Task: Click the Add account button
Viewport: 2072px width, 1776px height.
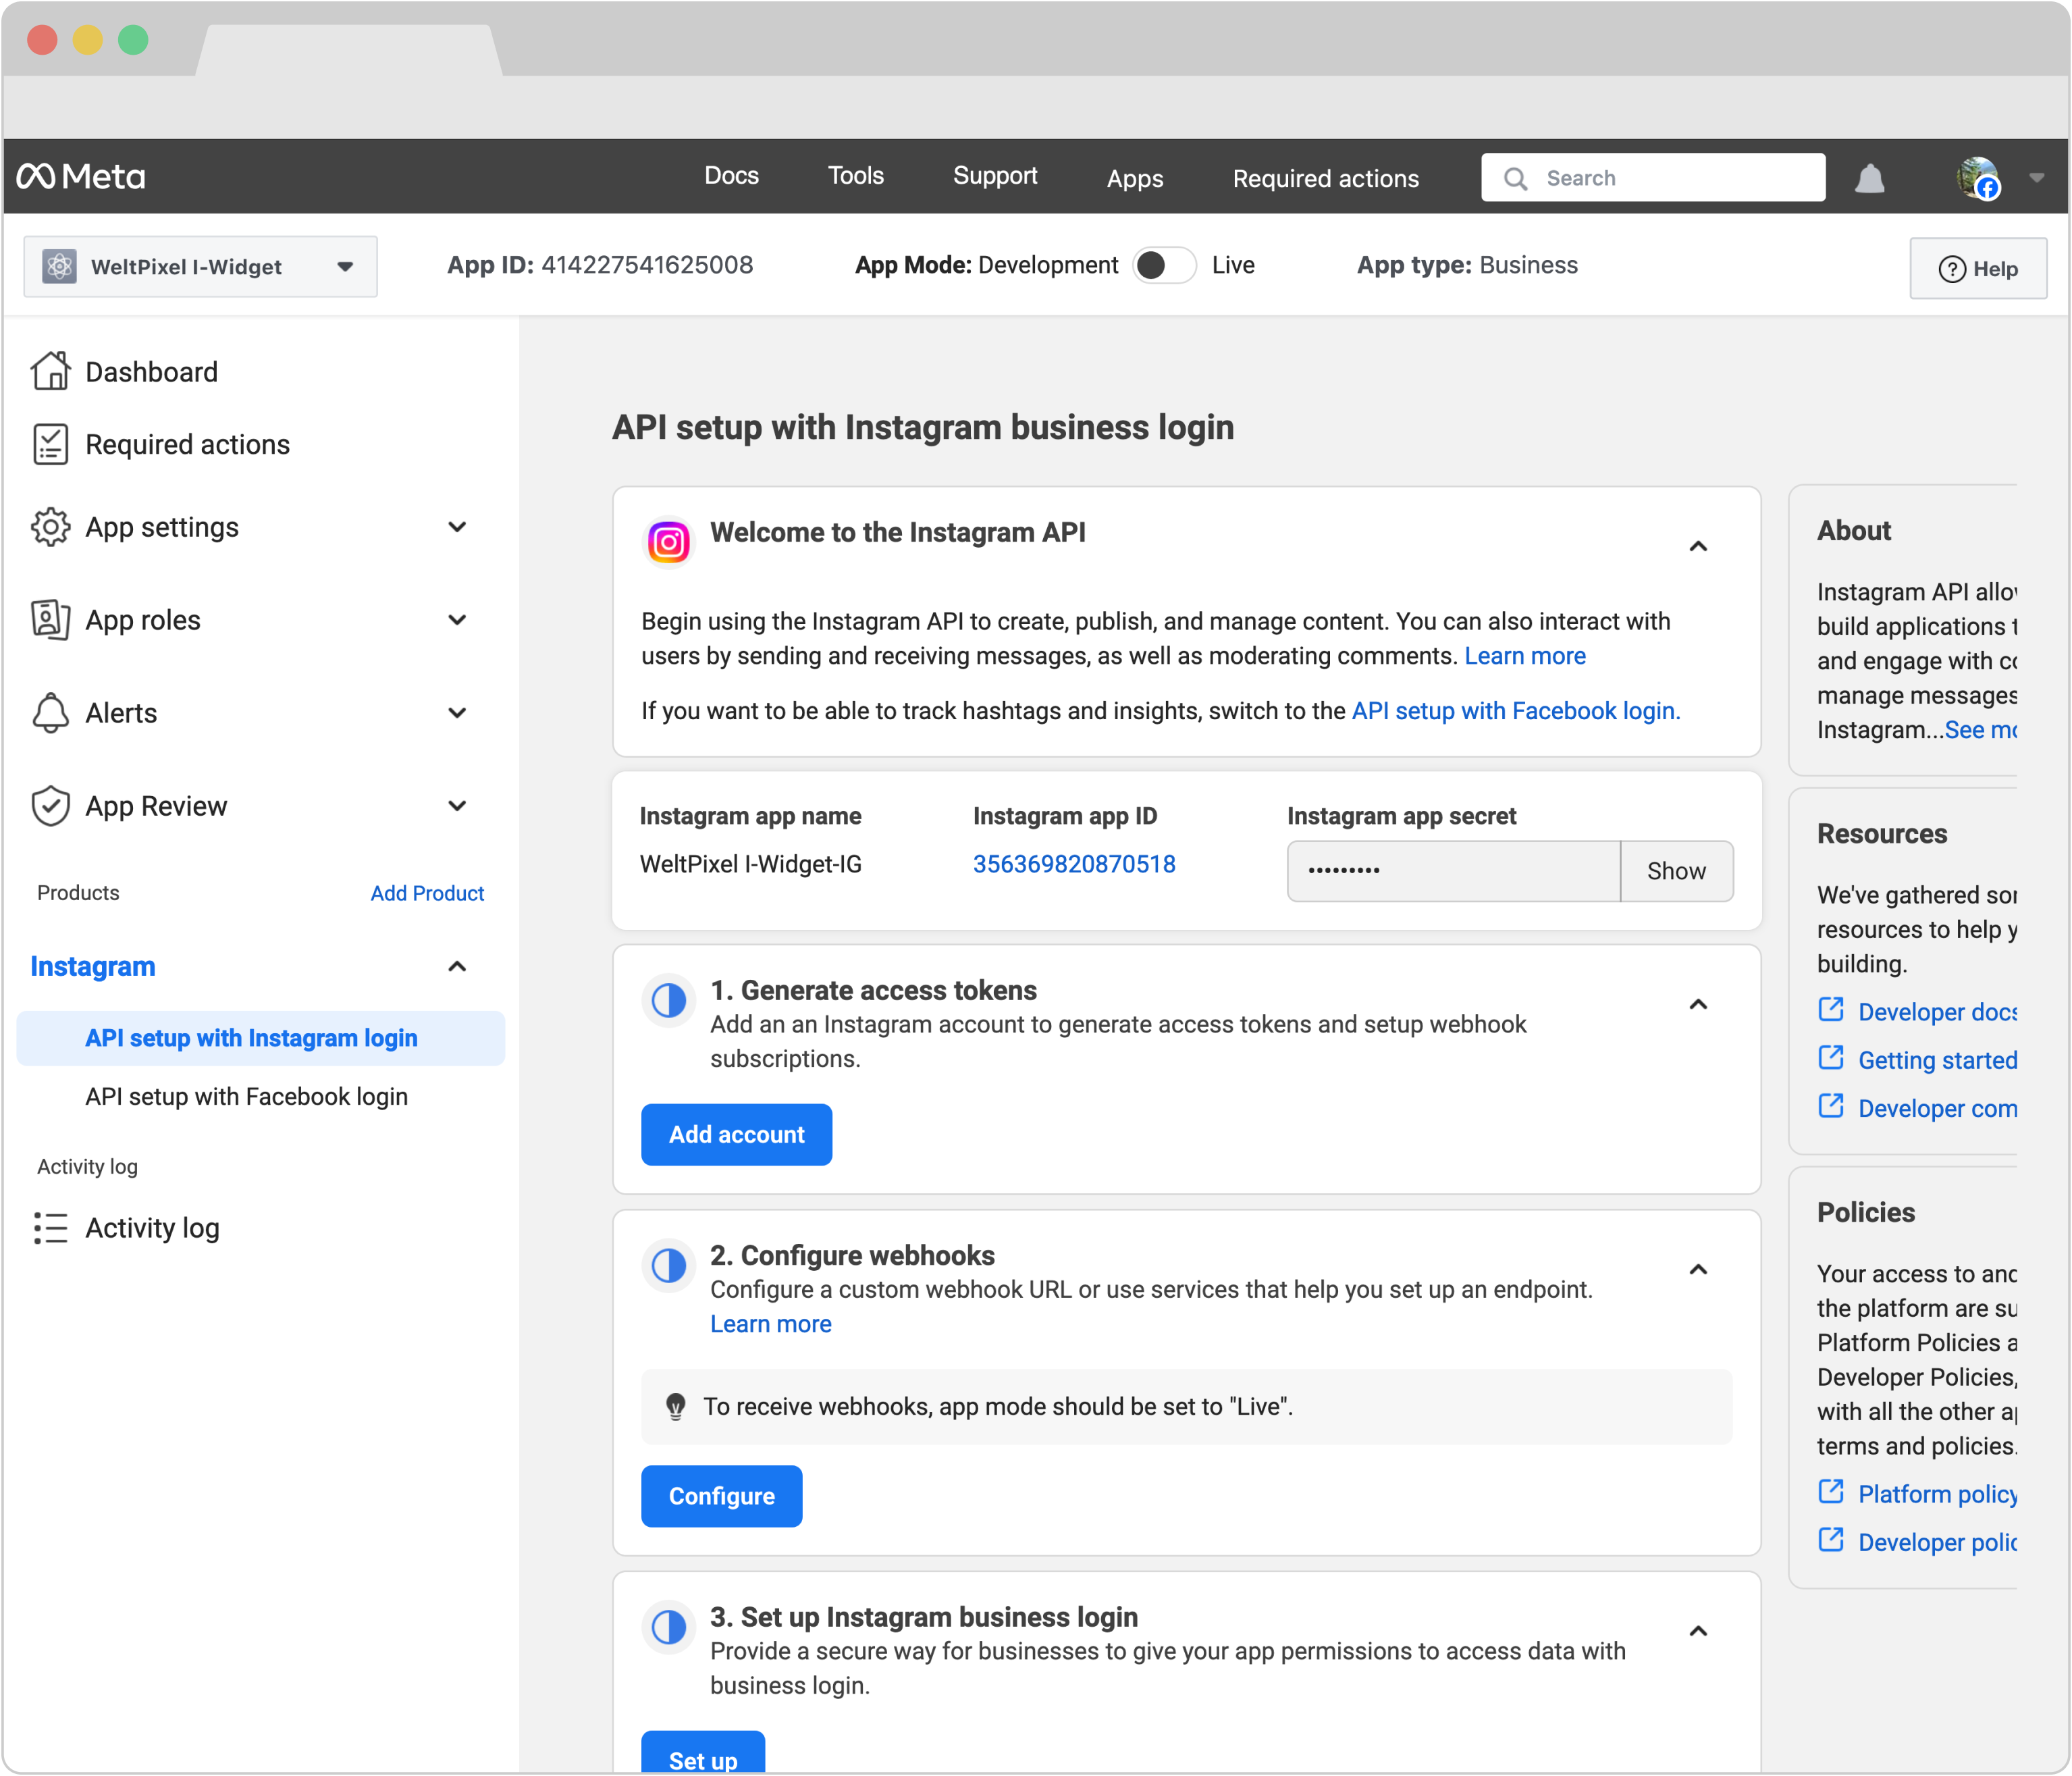Action: coord(736,1135)
